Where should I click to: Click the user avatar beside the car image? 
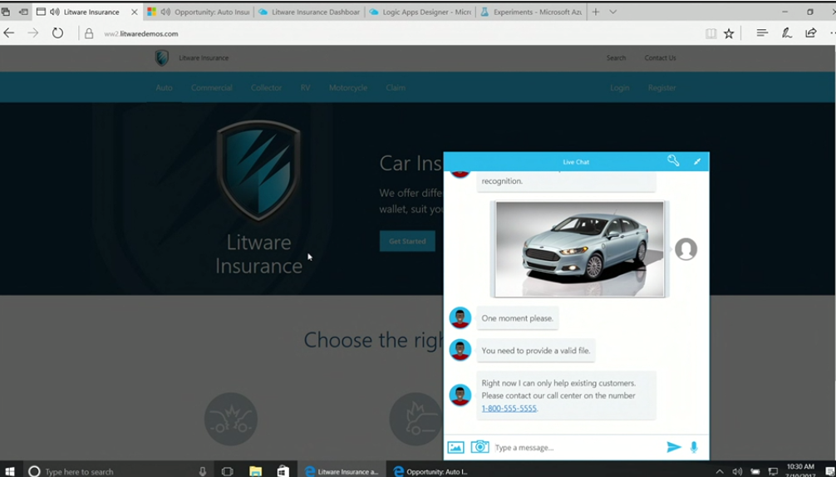(x=686, y=249)
